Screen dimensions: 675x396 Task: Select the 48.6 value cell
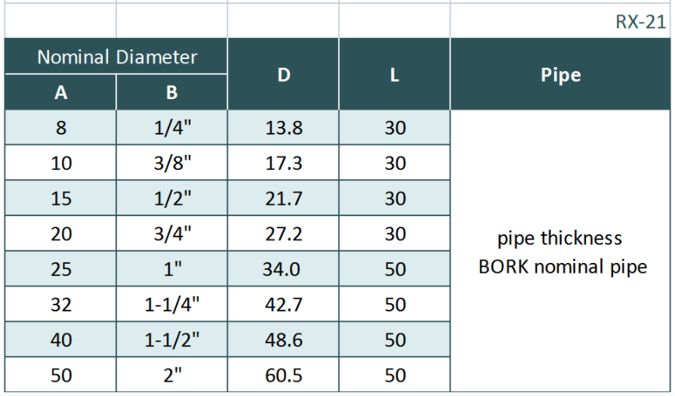[x=283, y=340]
